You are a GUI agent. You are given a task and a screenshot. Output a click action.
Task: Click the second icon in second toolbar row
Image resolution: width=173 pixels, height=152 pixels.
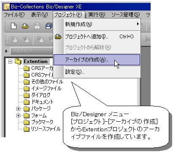[x=26, y=40]
